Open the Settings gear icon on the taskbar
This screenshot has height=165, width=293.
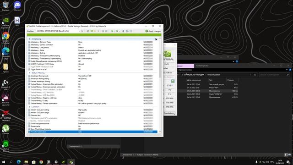pos(56,162)
